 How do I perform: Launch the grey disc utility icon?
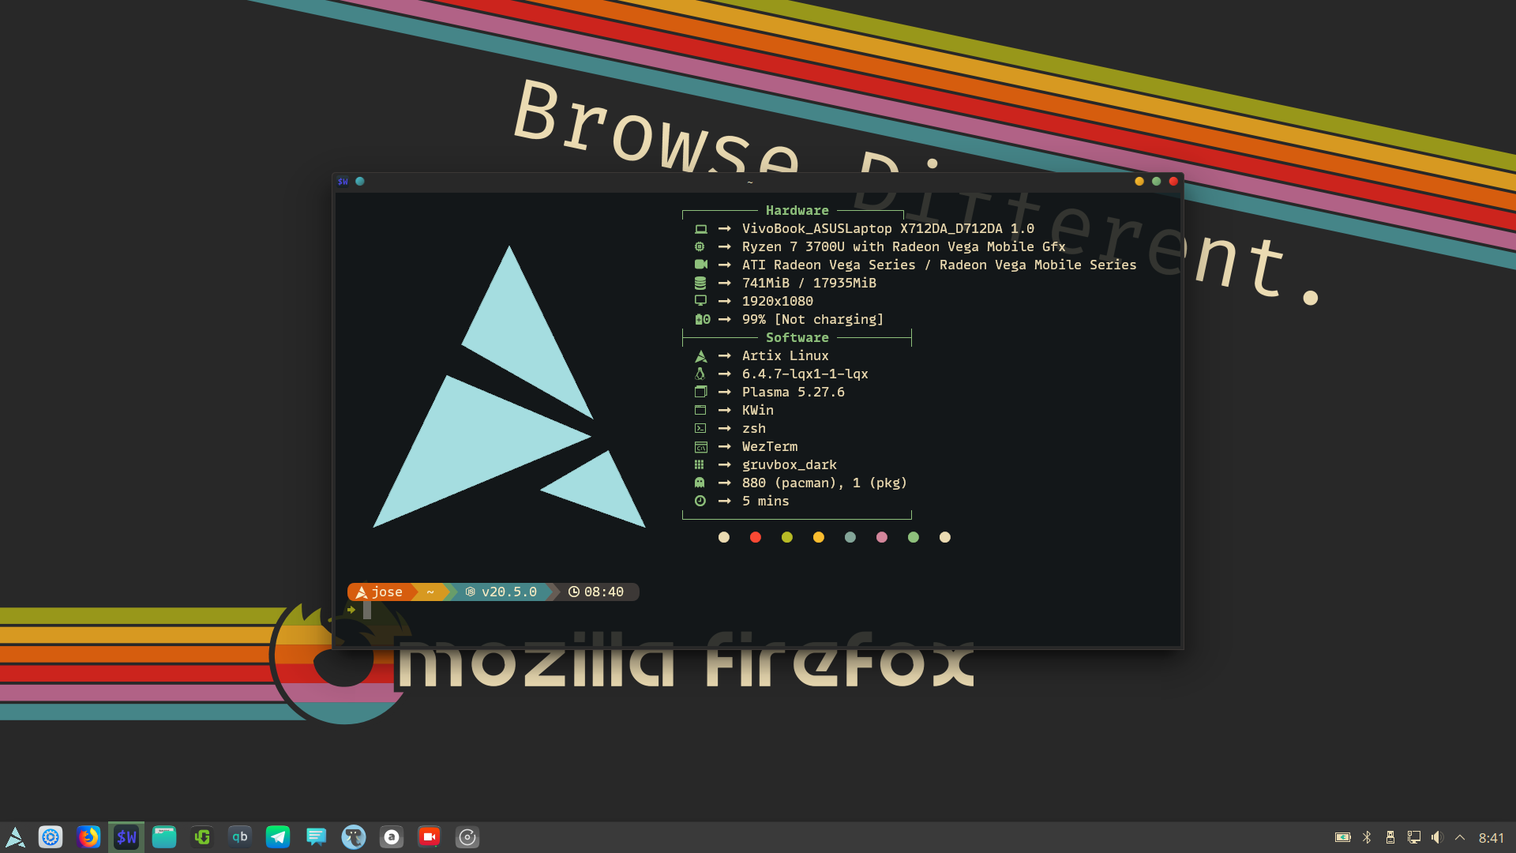[x=467, y=837]
